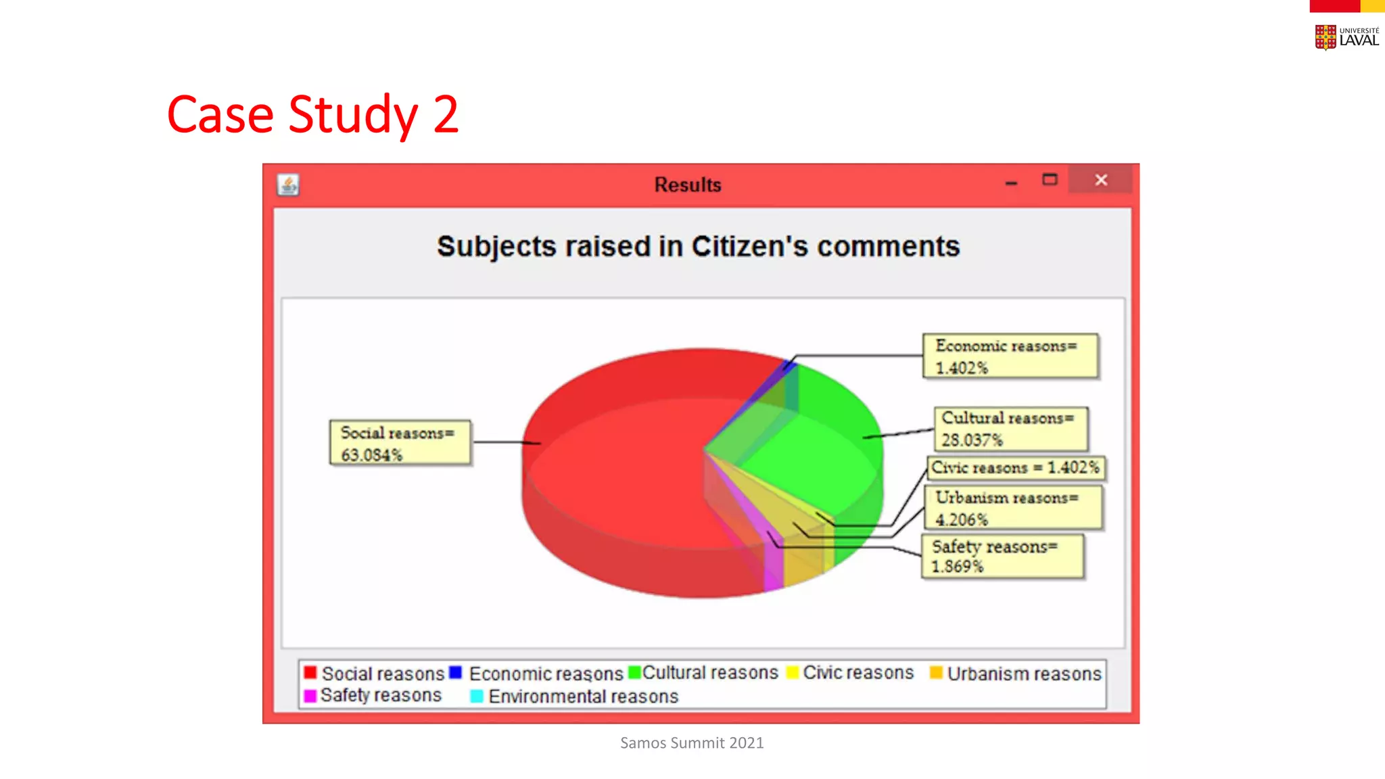The width and height of the screenshot is (1385, 779).
Task: Click 'Economic reasons' legend text
Action: point(546,674)
